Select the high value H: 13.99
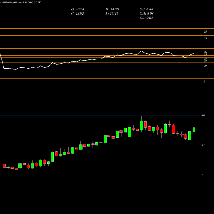 (x=112, y=9)
